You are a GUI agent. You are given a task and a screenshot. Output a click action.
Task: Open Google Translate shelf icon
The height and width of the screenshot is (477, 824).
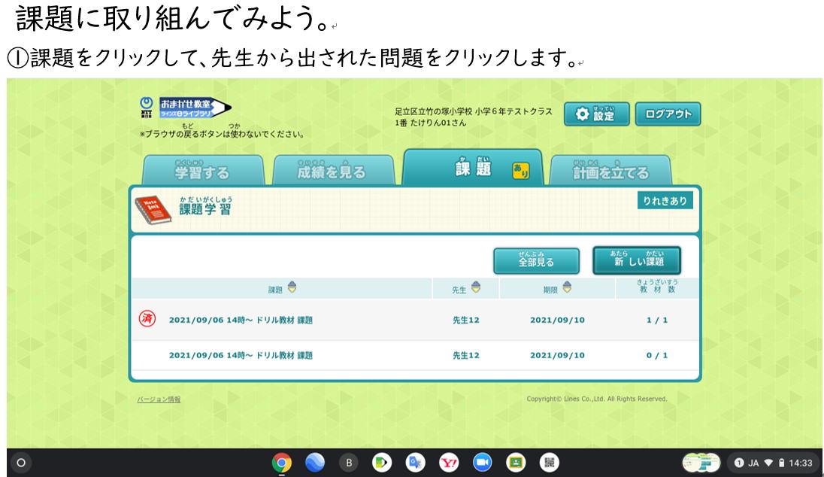click(416, 463)
